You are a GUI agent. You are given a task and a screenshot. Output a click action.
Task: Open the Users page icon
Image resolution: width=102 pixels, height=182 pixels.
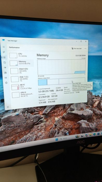[5, 73]
